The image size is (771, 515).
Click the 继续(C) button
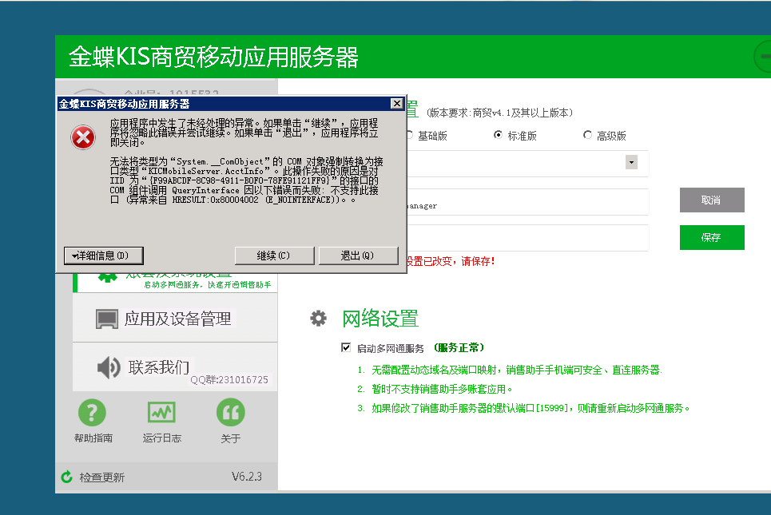(x=274, y=256)
